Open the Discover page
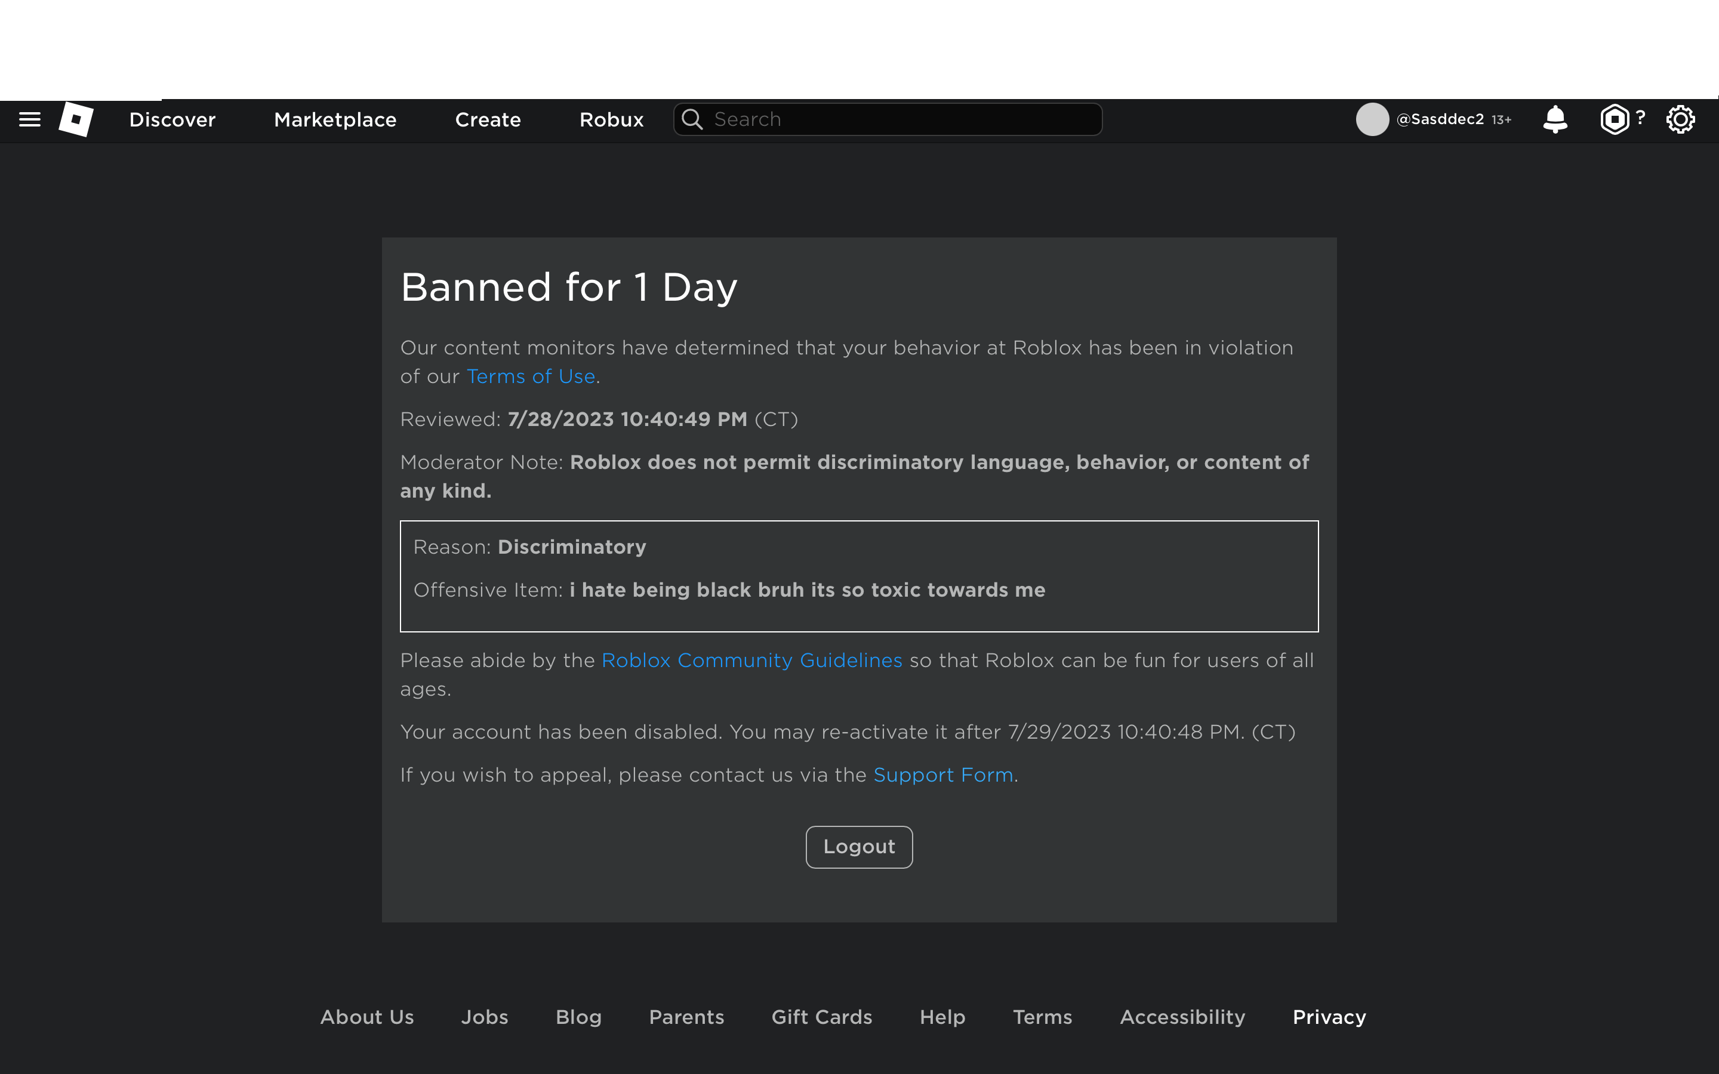This screenshot has width=1719, height=1074. [172, 119]
